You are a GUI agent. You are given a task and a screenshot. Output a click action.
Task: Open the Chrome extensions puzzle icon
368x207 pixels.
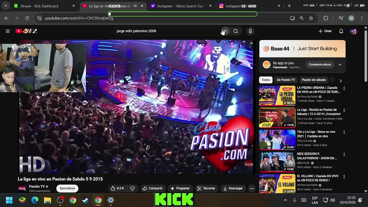[x=326, y=18]
